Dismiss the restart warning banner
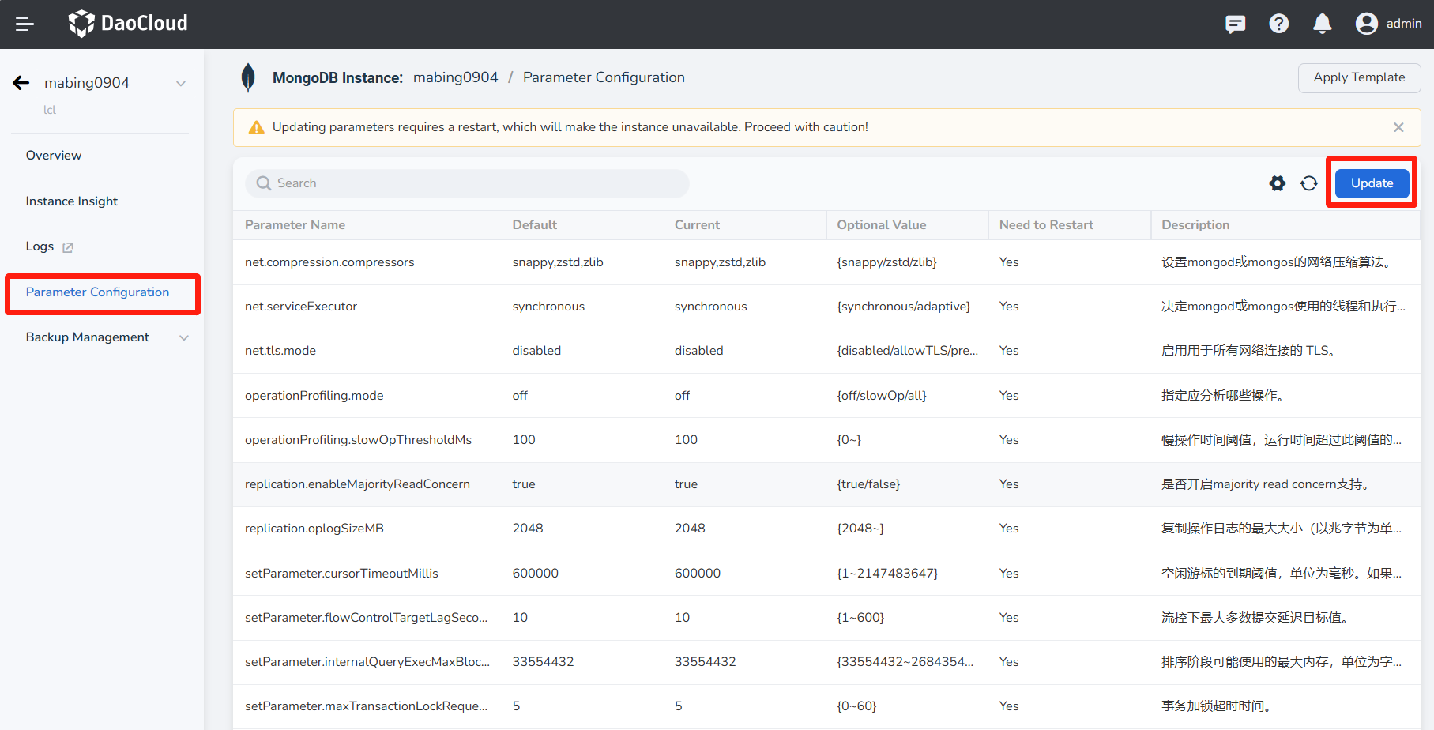Viewport: 1434px width, 730px height. pos(1398,127)
